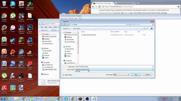Open Organize dropdown in Explorer window
Viewport: 181px width, 101px height.
44,30
